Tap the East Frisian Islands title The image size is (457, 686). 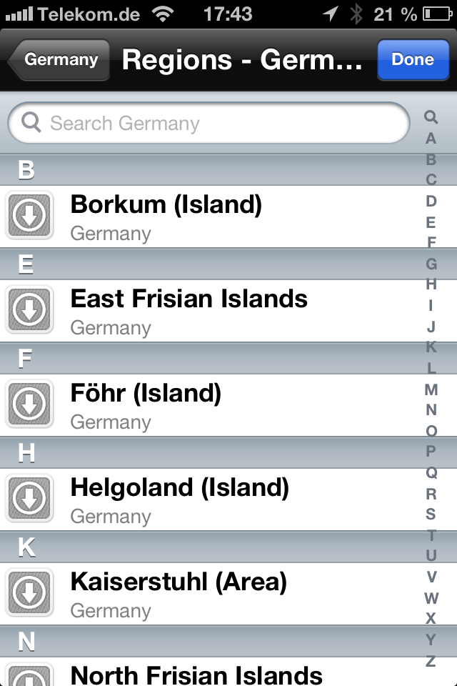click(x=189, y=299)
